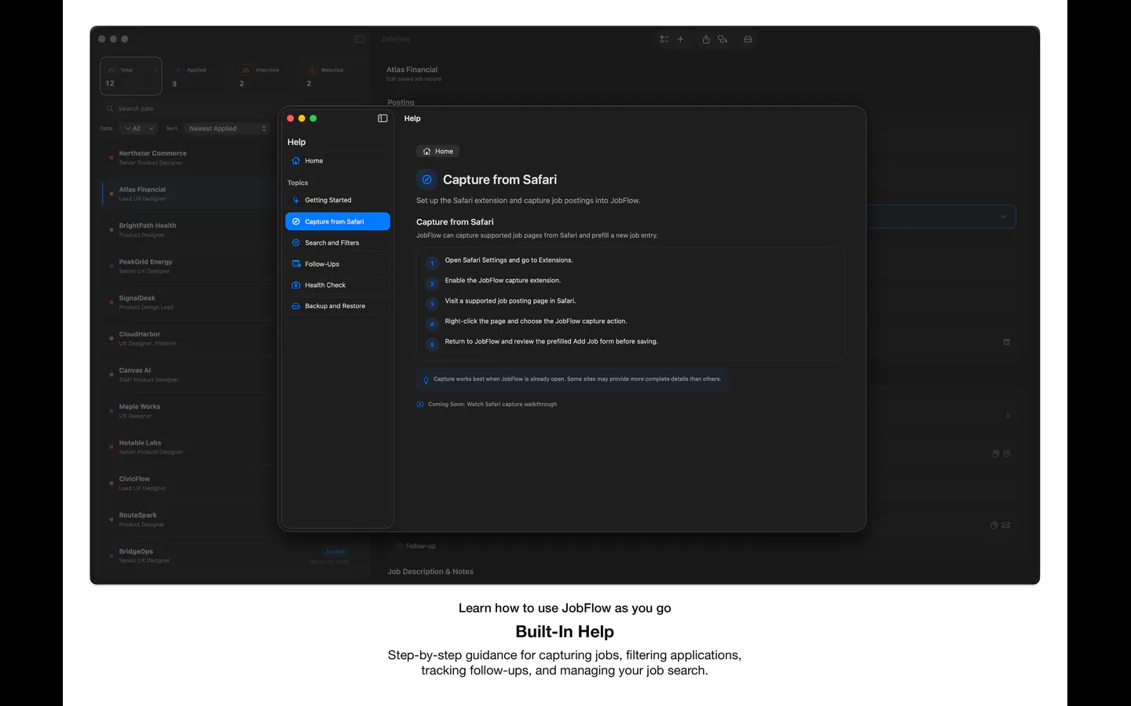Click the sparkle icon next to Getting Started

click(x=296, y=200)
